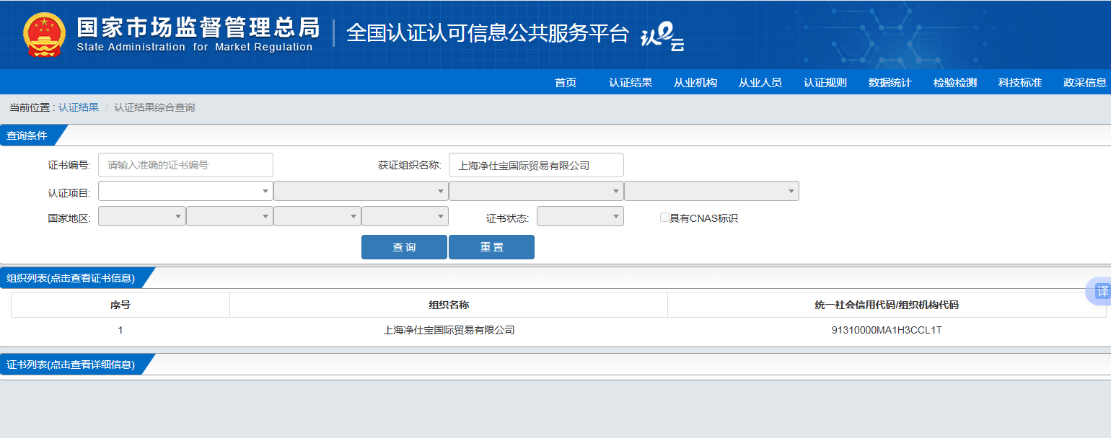The height and width of the screenshot is (438, 1111).
Task: Open the last 认证项目 dropdown on the right
Action: [x=711, y=190]
